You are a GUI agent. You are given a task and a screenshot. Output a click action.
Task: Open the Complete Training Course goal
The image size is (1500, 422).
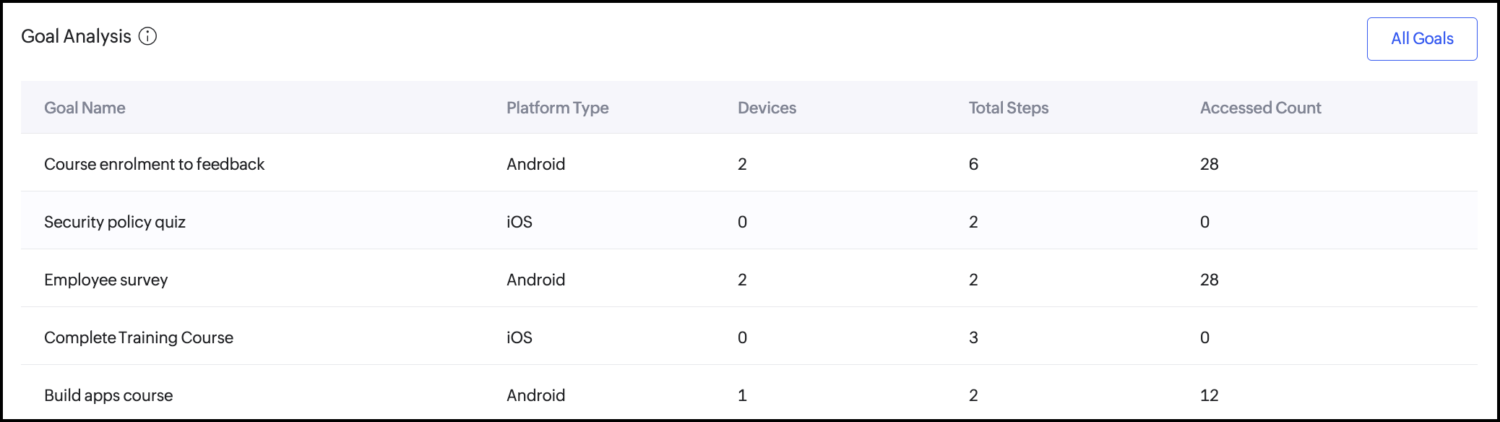[x=139, y=337]
